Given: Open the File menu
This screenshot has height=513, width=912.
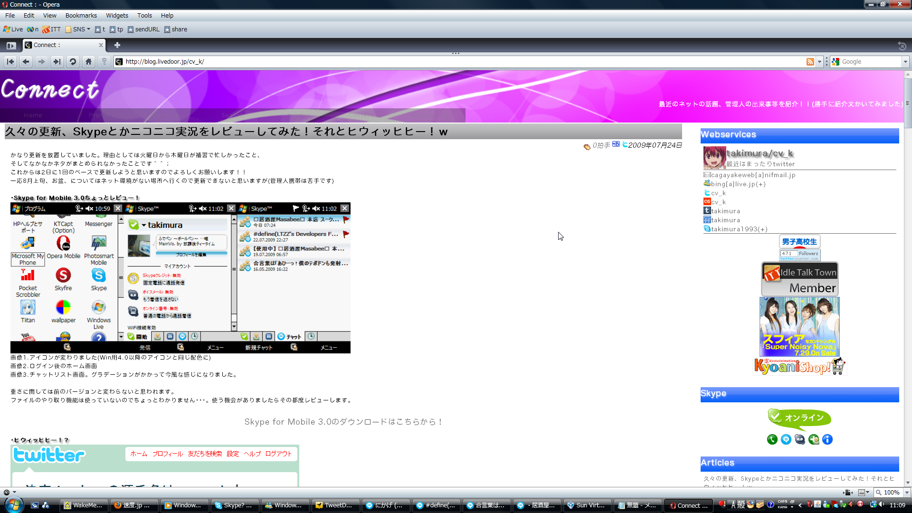Looking at the screenshot, I should tap(10, 16).
